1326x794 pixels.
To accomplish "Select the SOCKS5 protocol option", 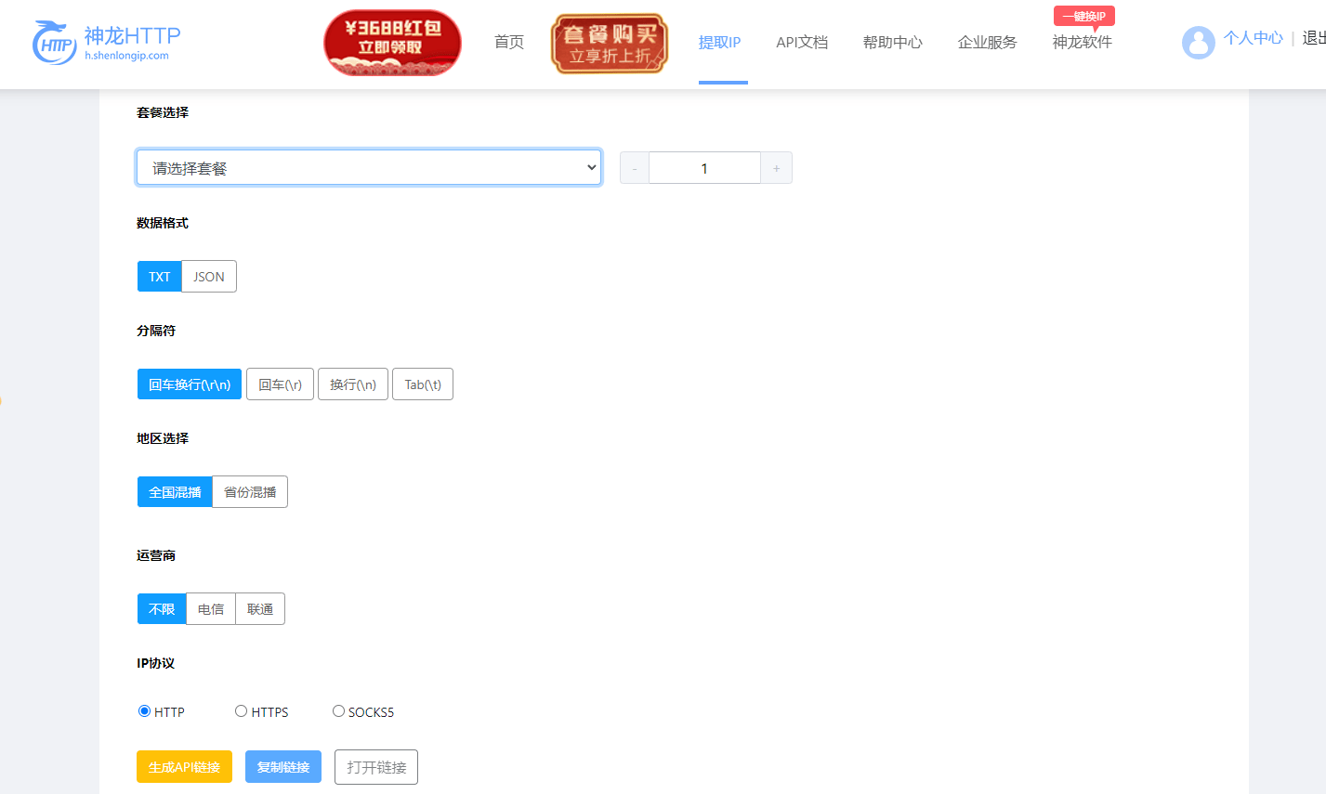I will [x=338, y=710].
